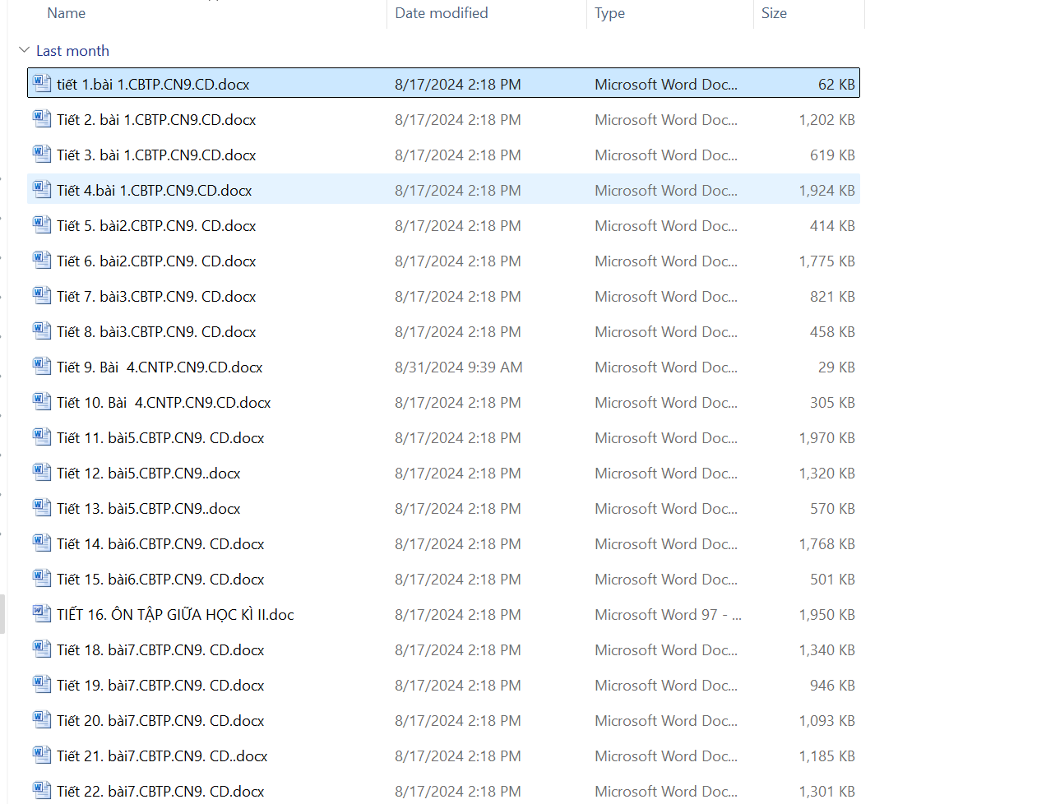Click Word icon of Tiết 20. bài7.CBTP.CN9. CD.docx
This screenshot has width=1060, height=804.
tap(42, 719)
